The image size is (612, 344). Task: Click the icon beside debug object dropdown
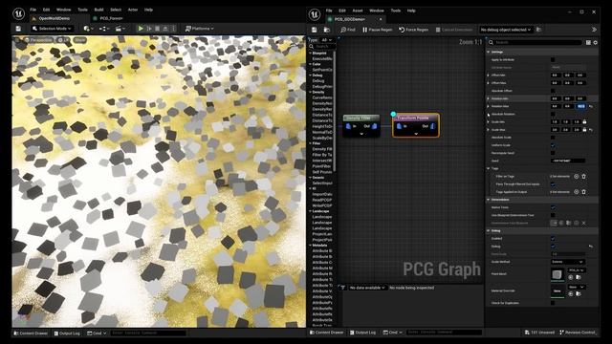[x=538, y=30]
